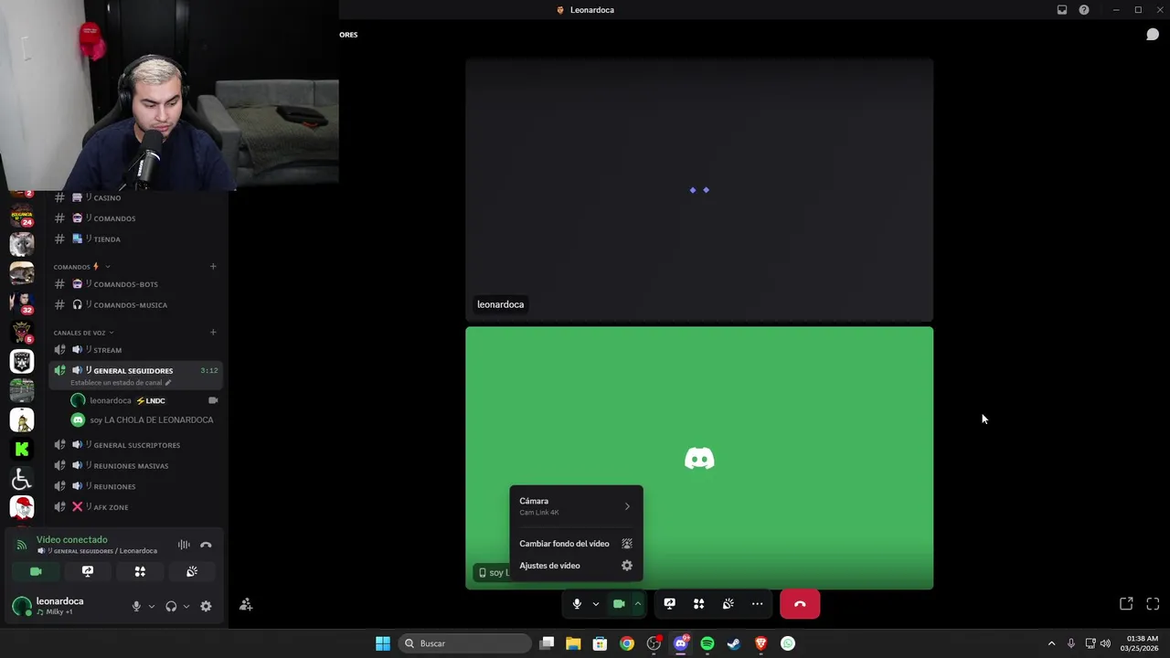Open the COMANDOS-BOTS channel
The width and height of the screenshot is (1170, 658).
point(135,284)
